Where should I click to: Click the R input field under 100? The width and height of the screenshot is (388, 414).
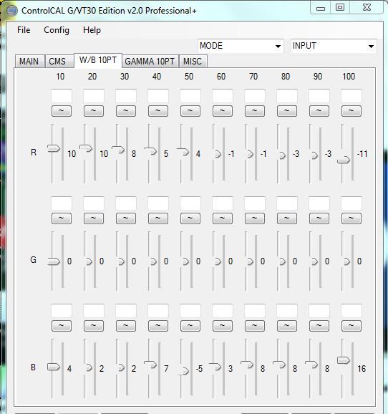(351, 96)
